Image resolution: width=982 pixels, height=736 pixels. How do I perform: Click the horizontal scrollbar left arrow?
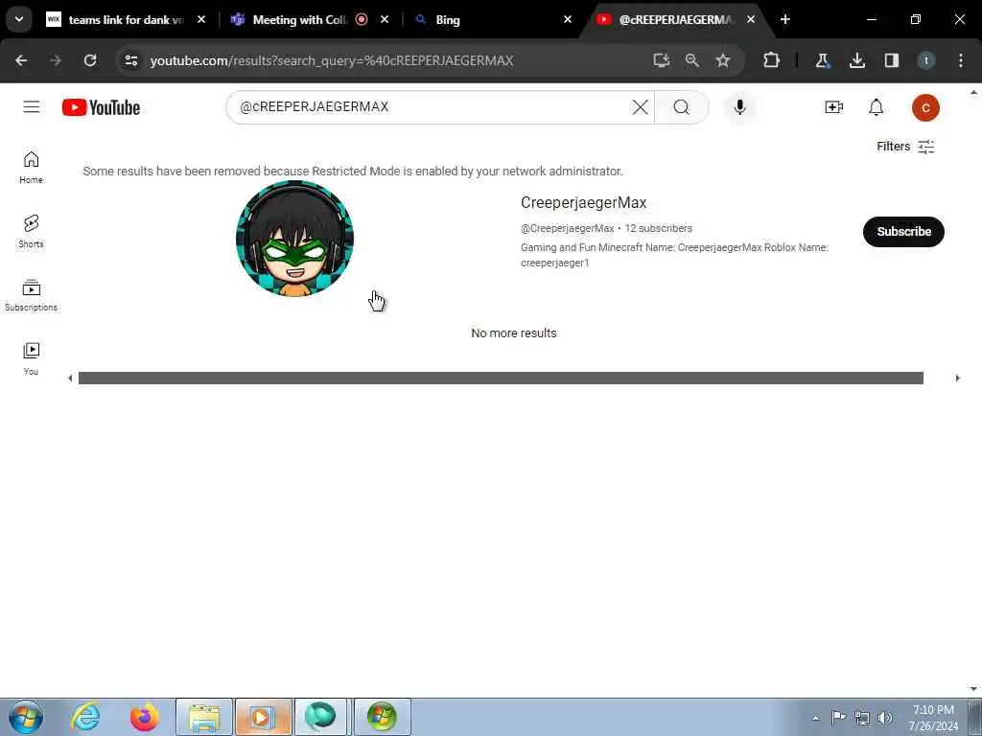point(70,378)
